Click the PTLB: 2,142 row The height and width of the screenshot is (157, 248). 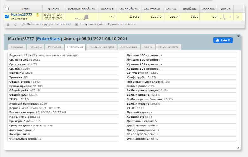click(181, 108)
